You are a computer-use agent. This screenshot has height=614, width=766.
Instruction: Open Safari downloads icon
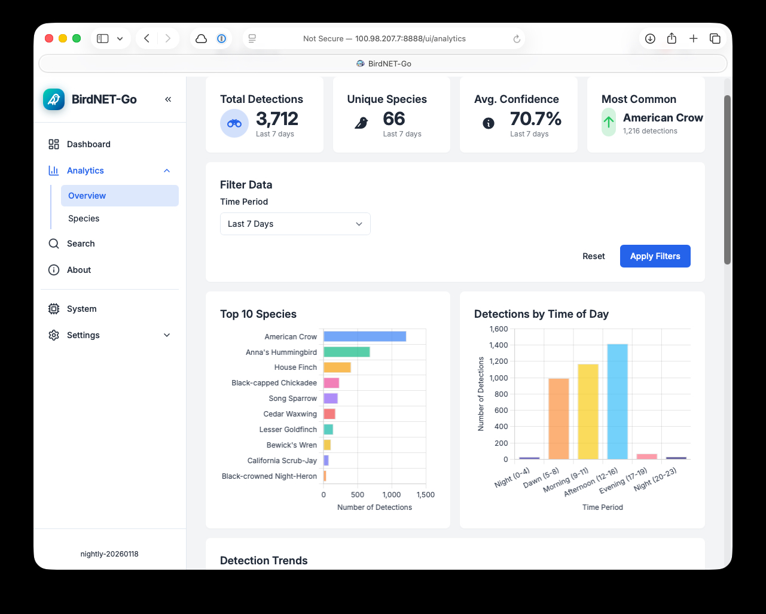point(650,38)
